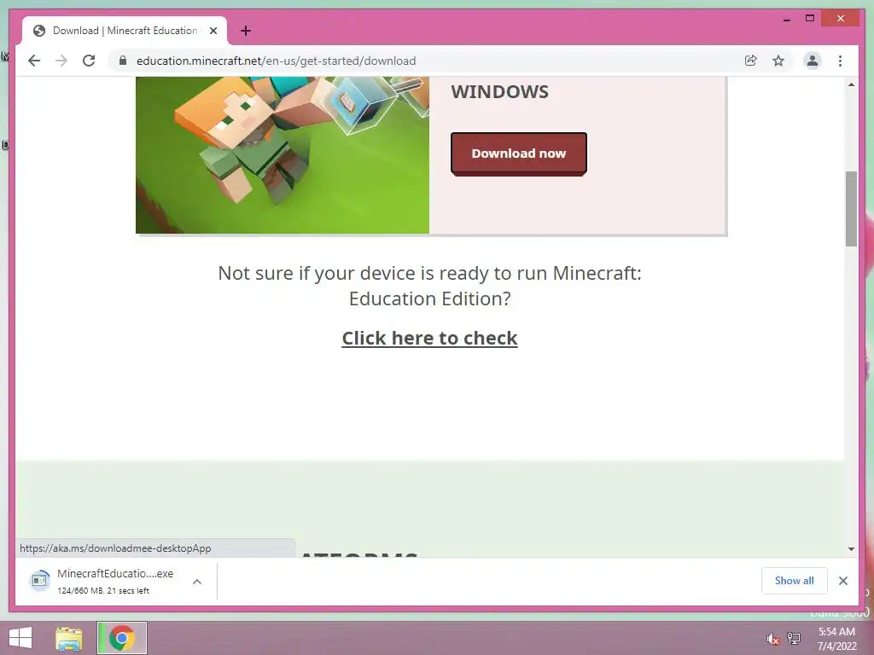The width and height of the screenshot is (874, 655).
Task: Go back to the previous page
Action: 34,61
